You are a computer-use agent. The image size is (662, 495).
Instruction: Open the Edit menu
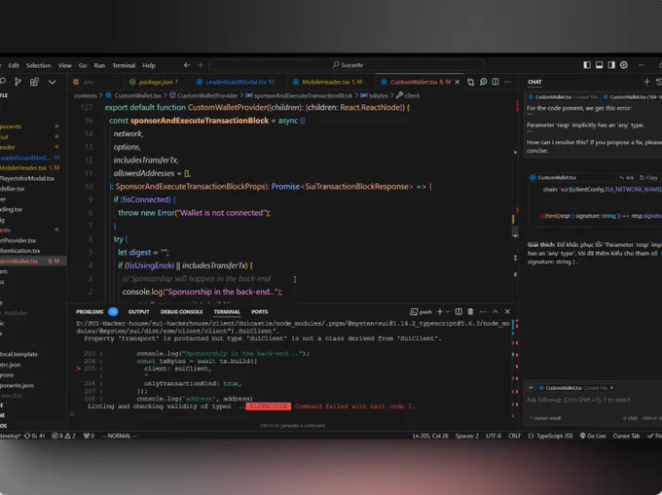(x=14, y=65)
